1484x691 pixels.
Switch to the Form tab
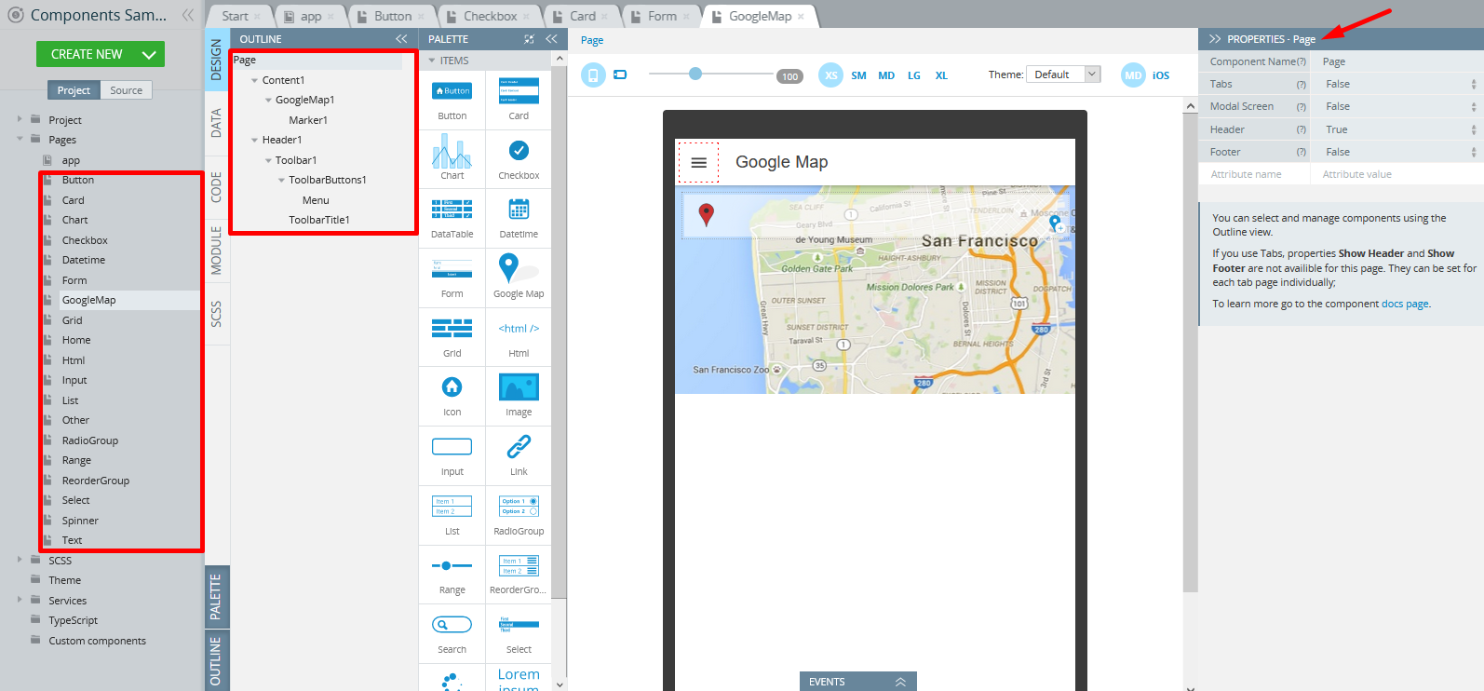click(x=662, y=16)
